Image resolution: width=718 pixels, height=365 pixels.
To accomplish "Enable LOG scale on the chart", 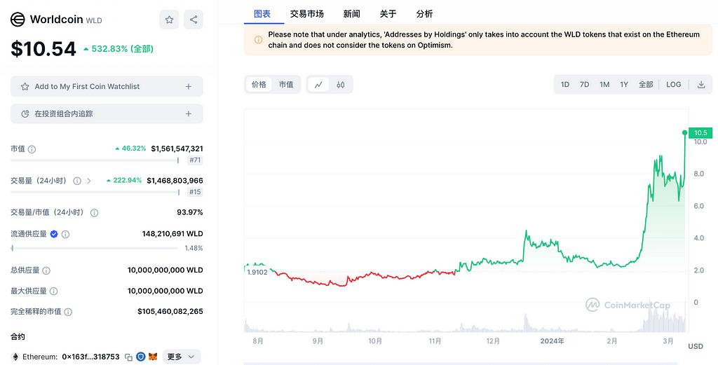I will pyautogui.click(x=673, y=85).
